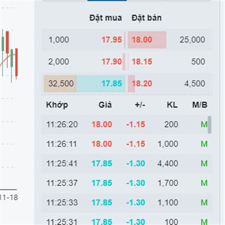Screen dimensions: 225x225
Task: Click the Khớp time column header
Action: coord(57,105)
